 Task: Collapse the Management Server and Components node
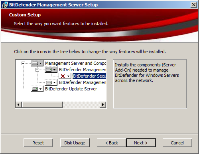click(x=23, y=63)
